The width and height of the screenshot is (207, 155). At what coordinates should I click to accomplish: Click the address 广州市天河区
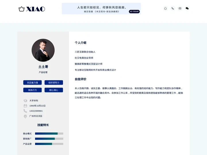tap(36, 116)
